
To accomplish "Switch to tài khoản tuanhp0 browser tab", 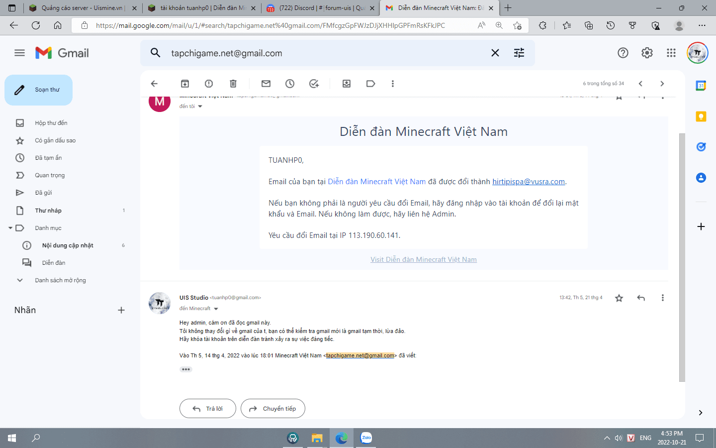I will 202,8.
